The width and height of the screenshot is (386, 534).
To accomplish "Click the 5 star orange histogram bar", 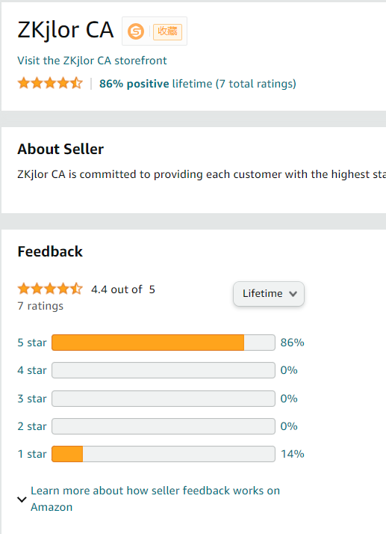I will (148, 343).
